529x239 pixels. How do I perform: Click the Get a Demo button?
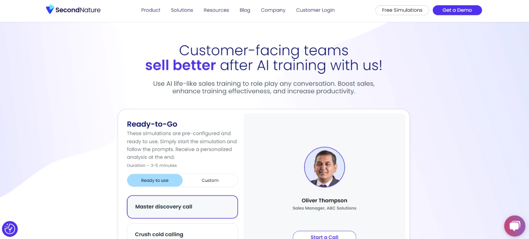point(457,10)
